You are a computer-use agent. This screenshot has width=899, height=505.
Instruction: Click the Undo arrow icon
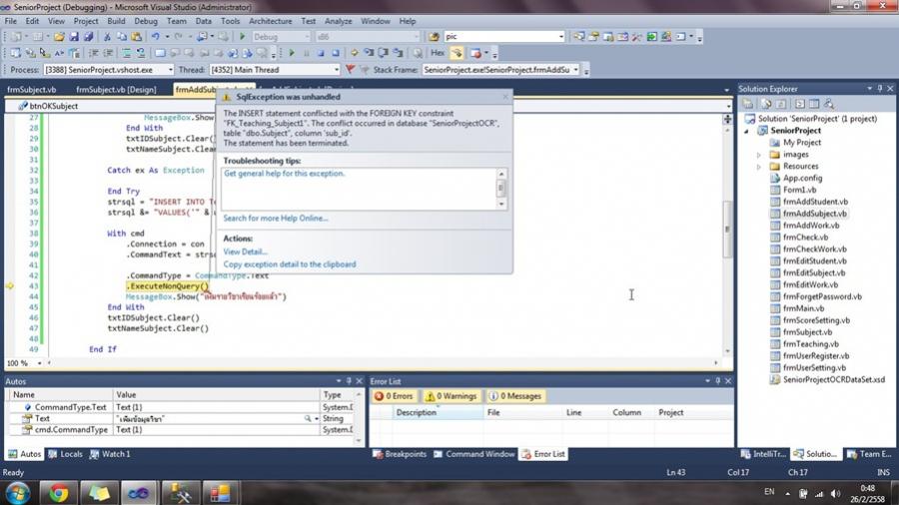tap(156, 37)
